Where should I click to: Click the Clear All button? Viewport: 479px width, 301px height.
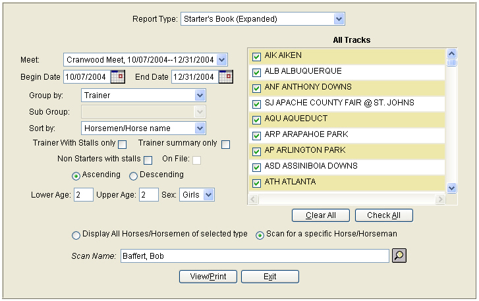tap(321, 215)
